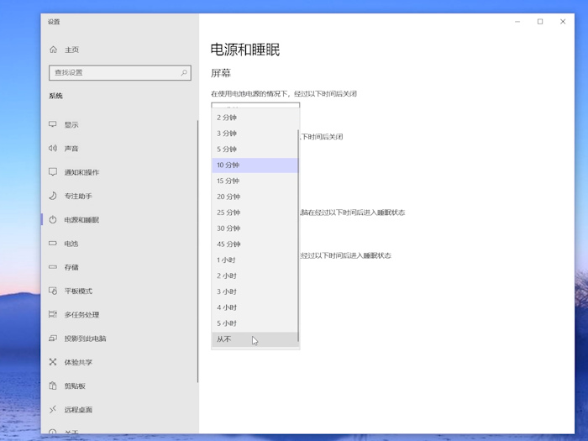Click the Home (主页) icon
Screen dimensions: 588x441
click(x=53, y=50)
